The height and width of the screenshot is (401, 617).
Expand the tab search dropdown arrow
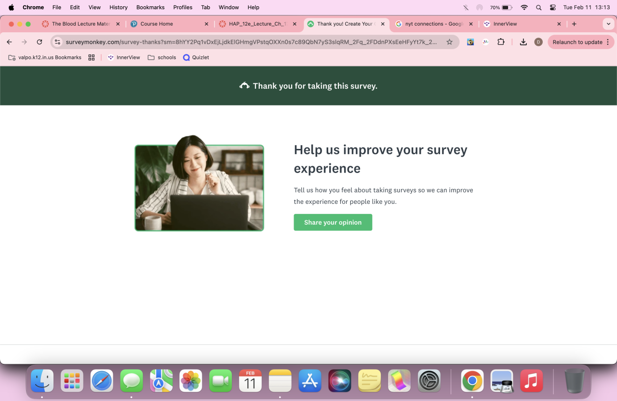[x=608, y=24]
